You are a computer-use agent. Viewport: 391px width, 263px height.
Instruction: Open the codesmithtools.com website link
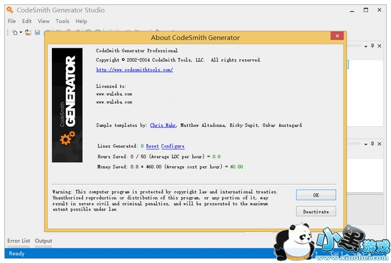click(134, 70)
